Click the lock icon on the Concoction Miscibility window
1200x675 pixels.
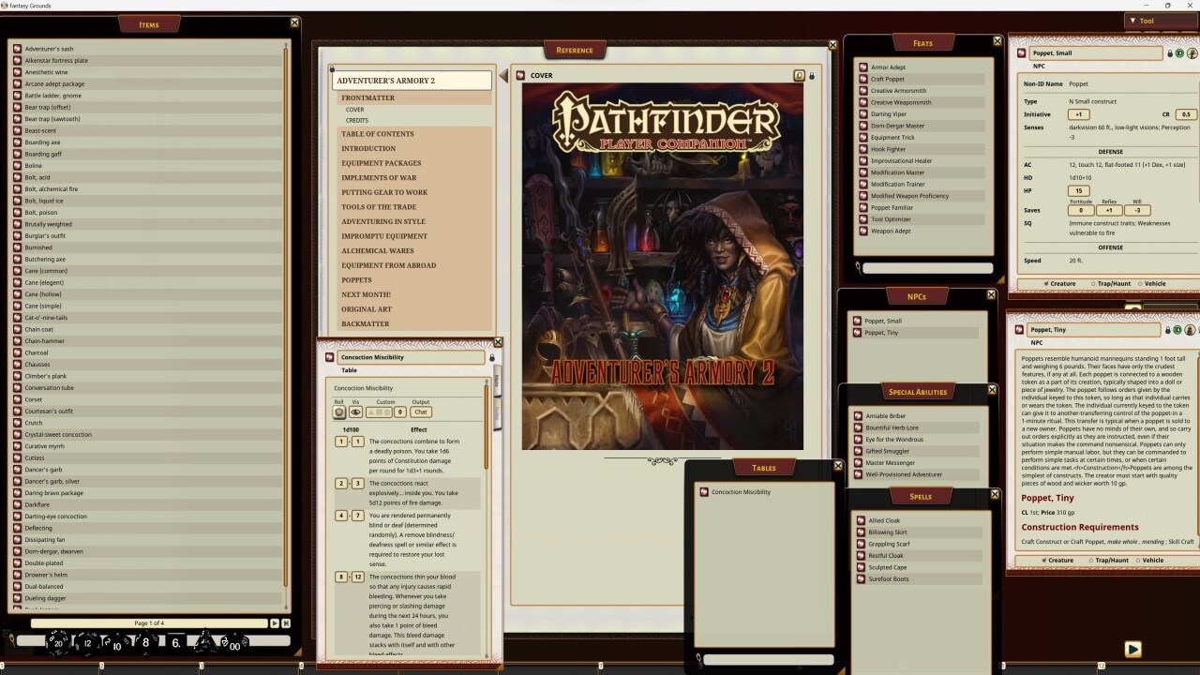pos(493,358)
